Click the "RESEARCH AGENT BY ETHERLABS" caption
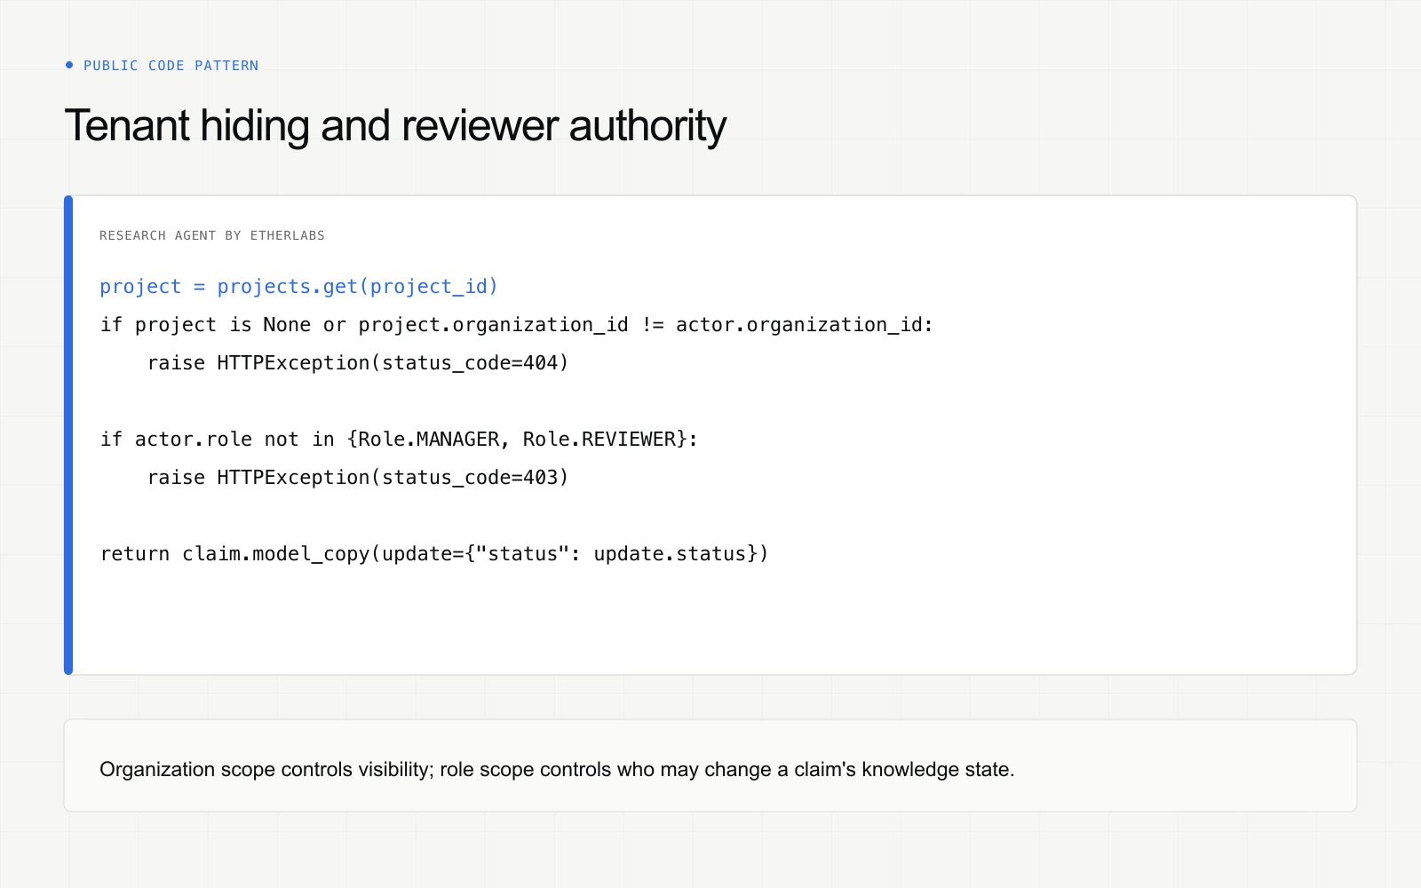 pos(212,235)
